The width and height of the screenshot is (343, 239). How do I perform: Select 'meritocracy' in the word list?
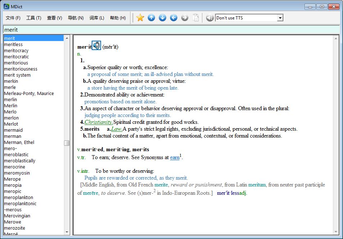tap(16, 50)
